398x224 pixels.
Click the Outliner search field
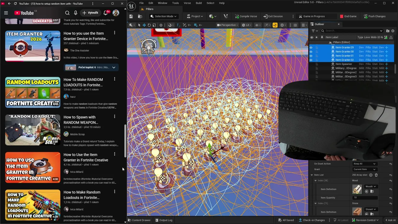coord(352,31)
